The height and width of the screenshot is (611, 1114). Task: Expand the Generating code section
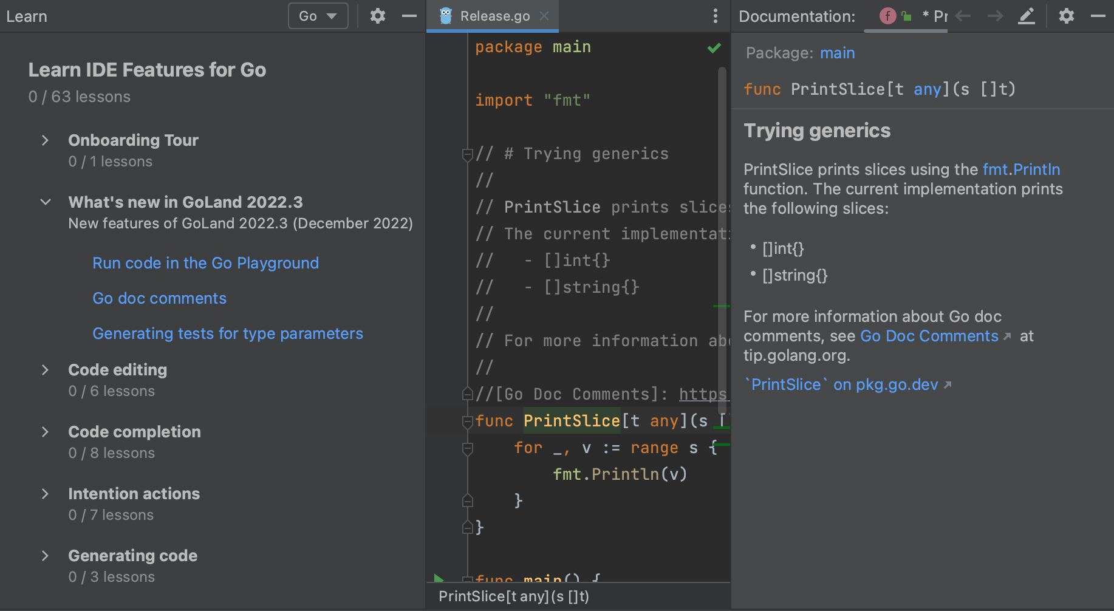pos(45,556)
